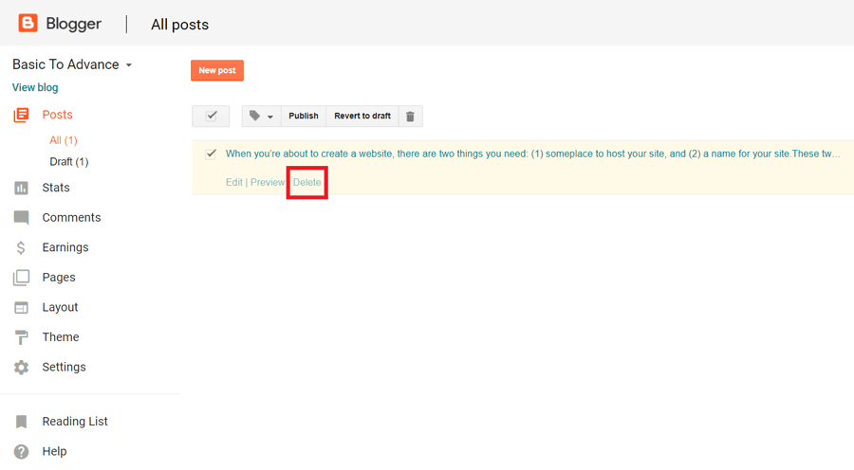
Task: Show All (1) posts filter
Action: [64, 140]
